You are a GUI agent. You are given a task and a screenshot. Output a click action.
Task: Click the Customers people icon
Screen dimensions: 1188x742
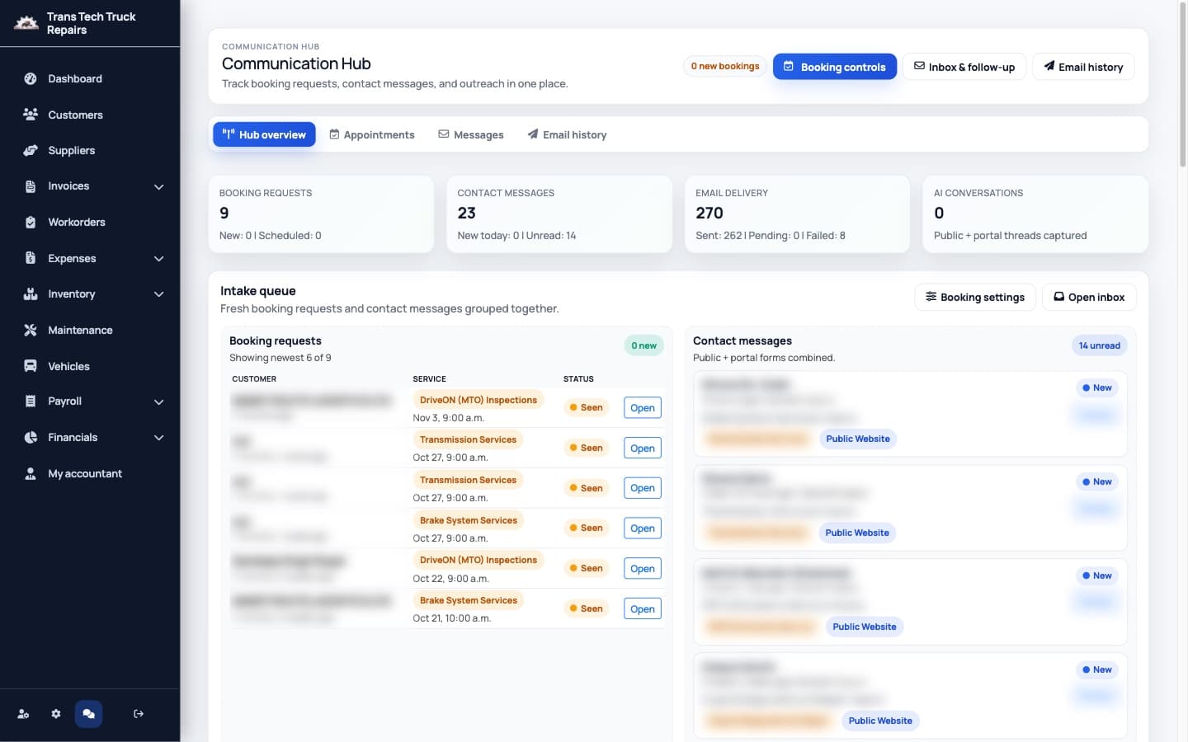point(31,115)
